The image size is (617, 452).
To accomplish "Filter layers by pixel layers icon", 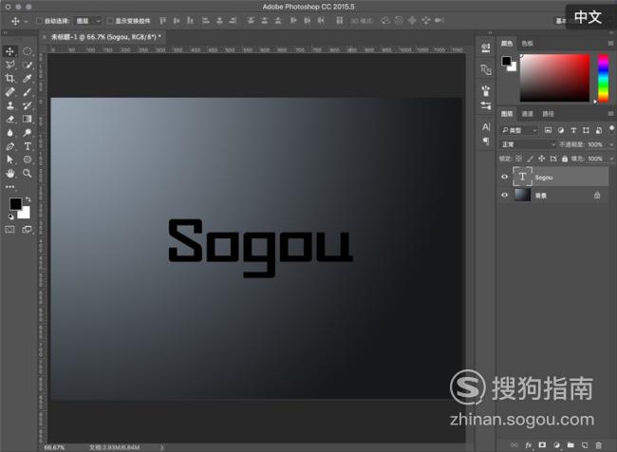I will 548,130.
